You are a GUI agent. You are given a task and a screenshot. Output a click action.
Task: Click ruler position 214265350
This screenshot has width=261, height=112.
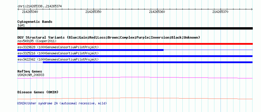(93, 12)
